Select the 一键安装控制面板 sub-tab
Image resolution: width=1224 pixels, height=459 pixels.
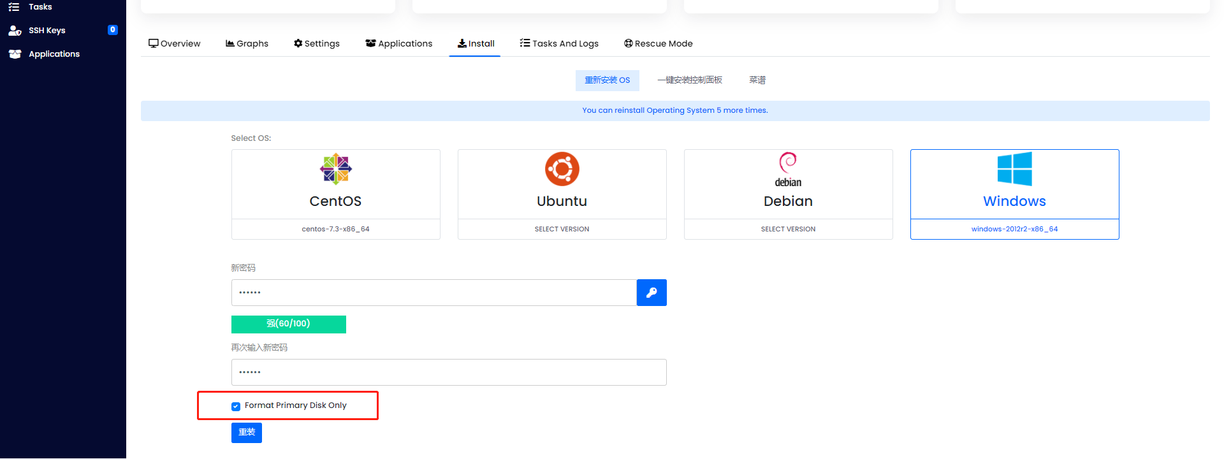(x=690, y=80)
